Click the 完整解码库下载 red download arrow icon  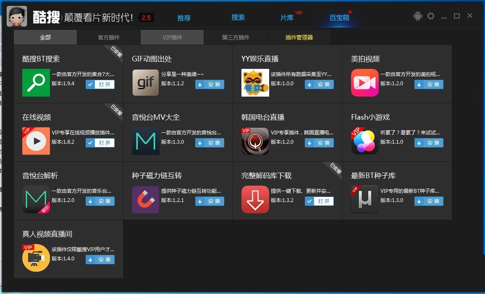(255, 199)
